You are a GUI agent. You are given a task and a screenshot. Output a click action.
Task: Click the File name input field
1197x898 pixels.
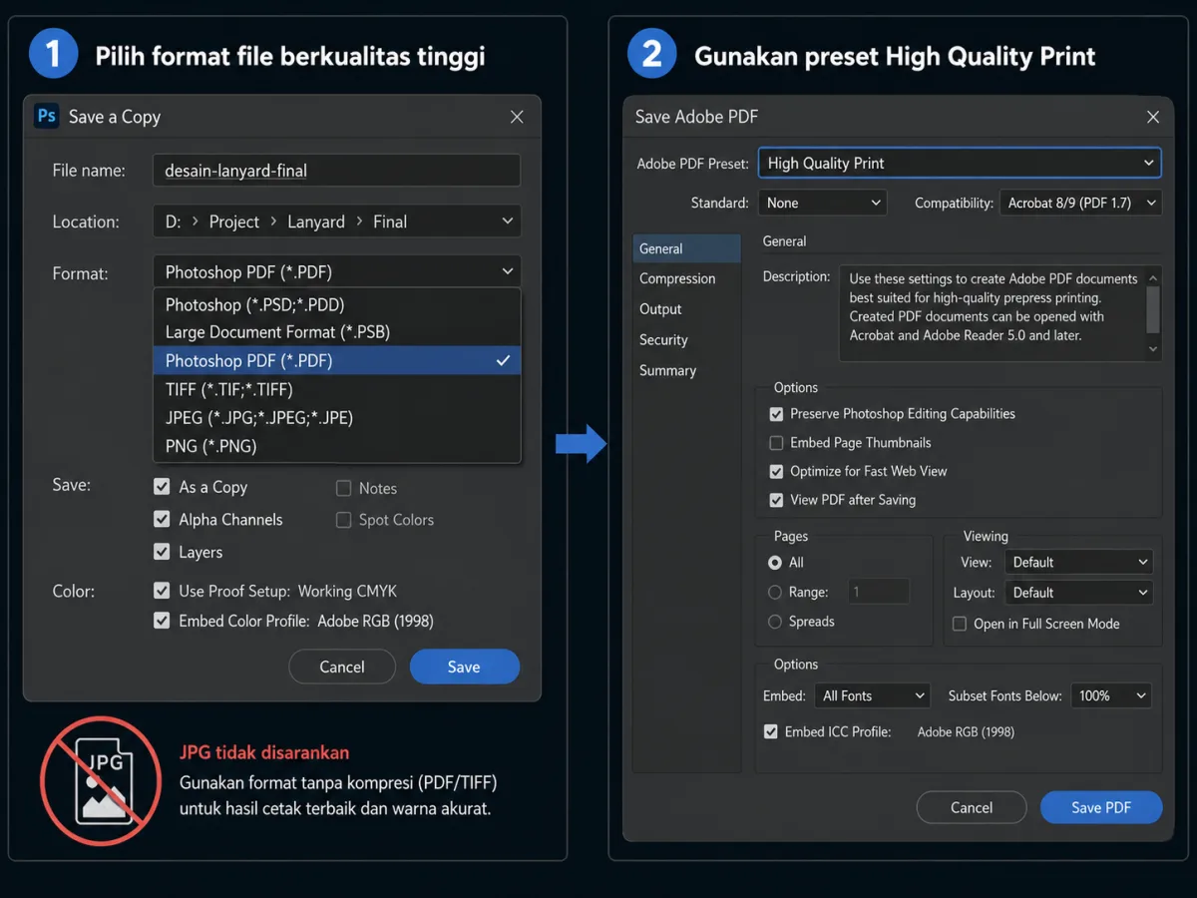click(337, 170)
